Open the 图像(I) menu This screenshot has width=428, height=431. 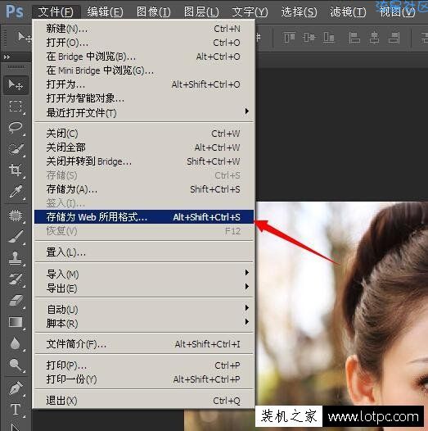[x=154, y=11]
